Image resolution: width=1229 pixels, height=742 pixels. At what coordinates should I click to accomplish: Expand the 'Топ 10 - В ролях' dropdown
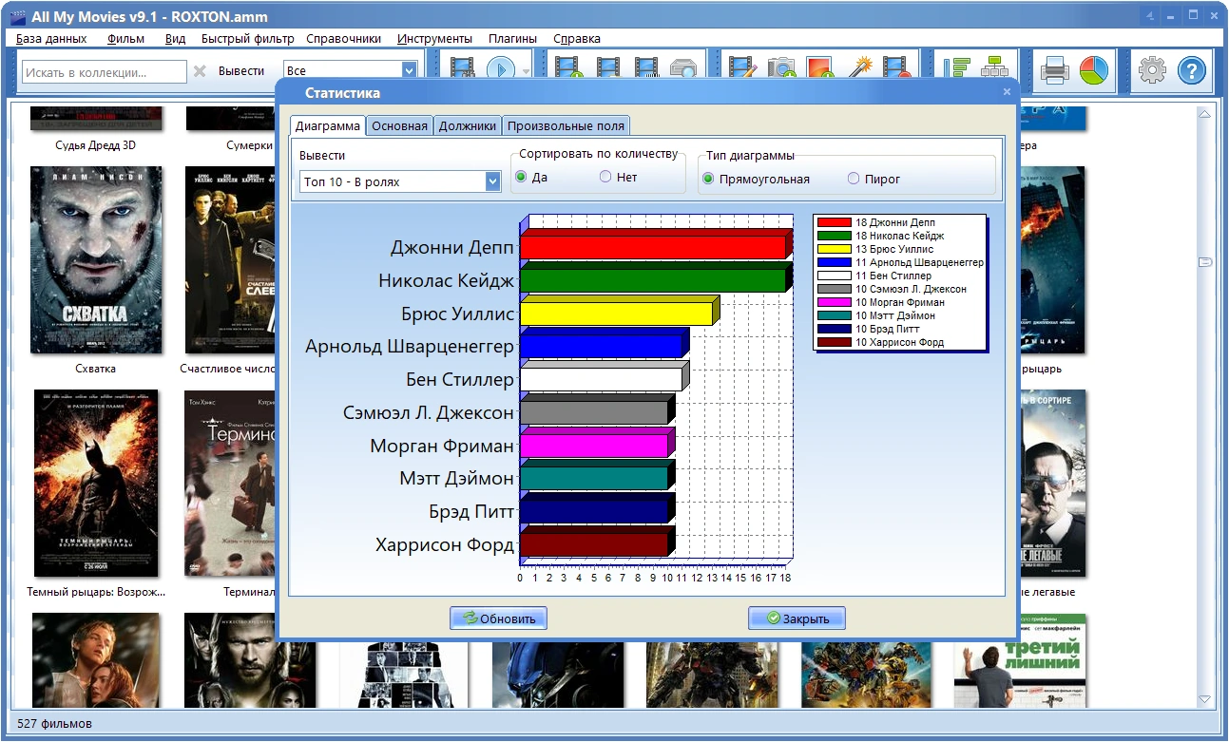492,181
